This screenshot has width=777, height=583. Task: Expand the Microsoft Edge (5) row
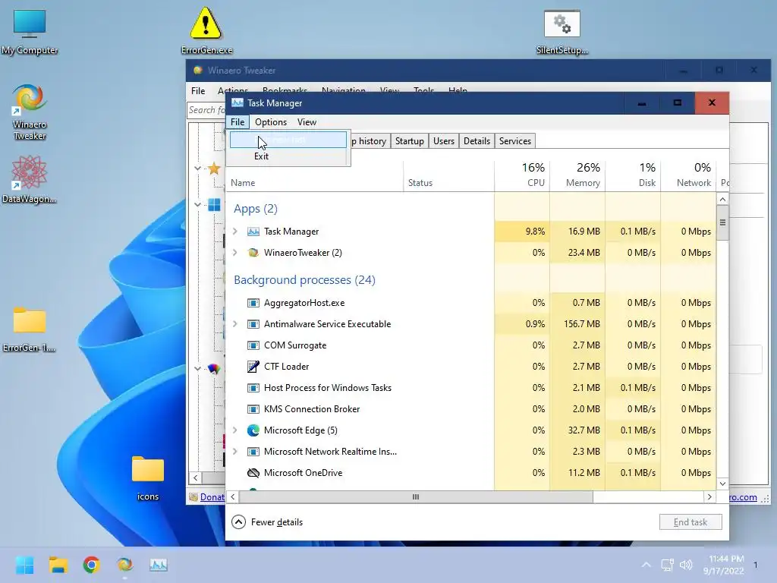(235, 430)
